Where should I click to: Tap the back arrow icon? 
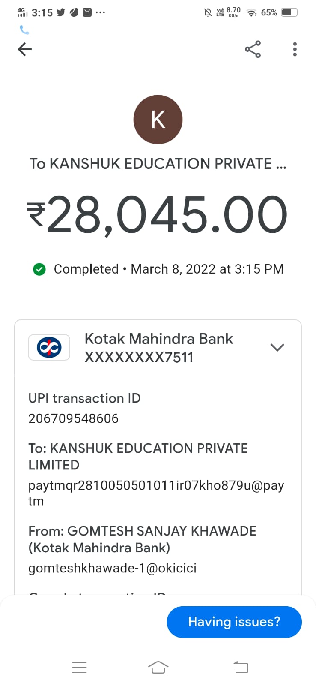(25, 49)
